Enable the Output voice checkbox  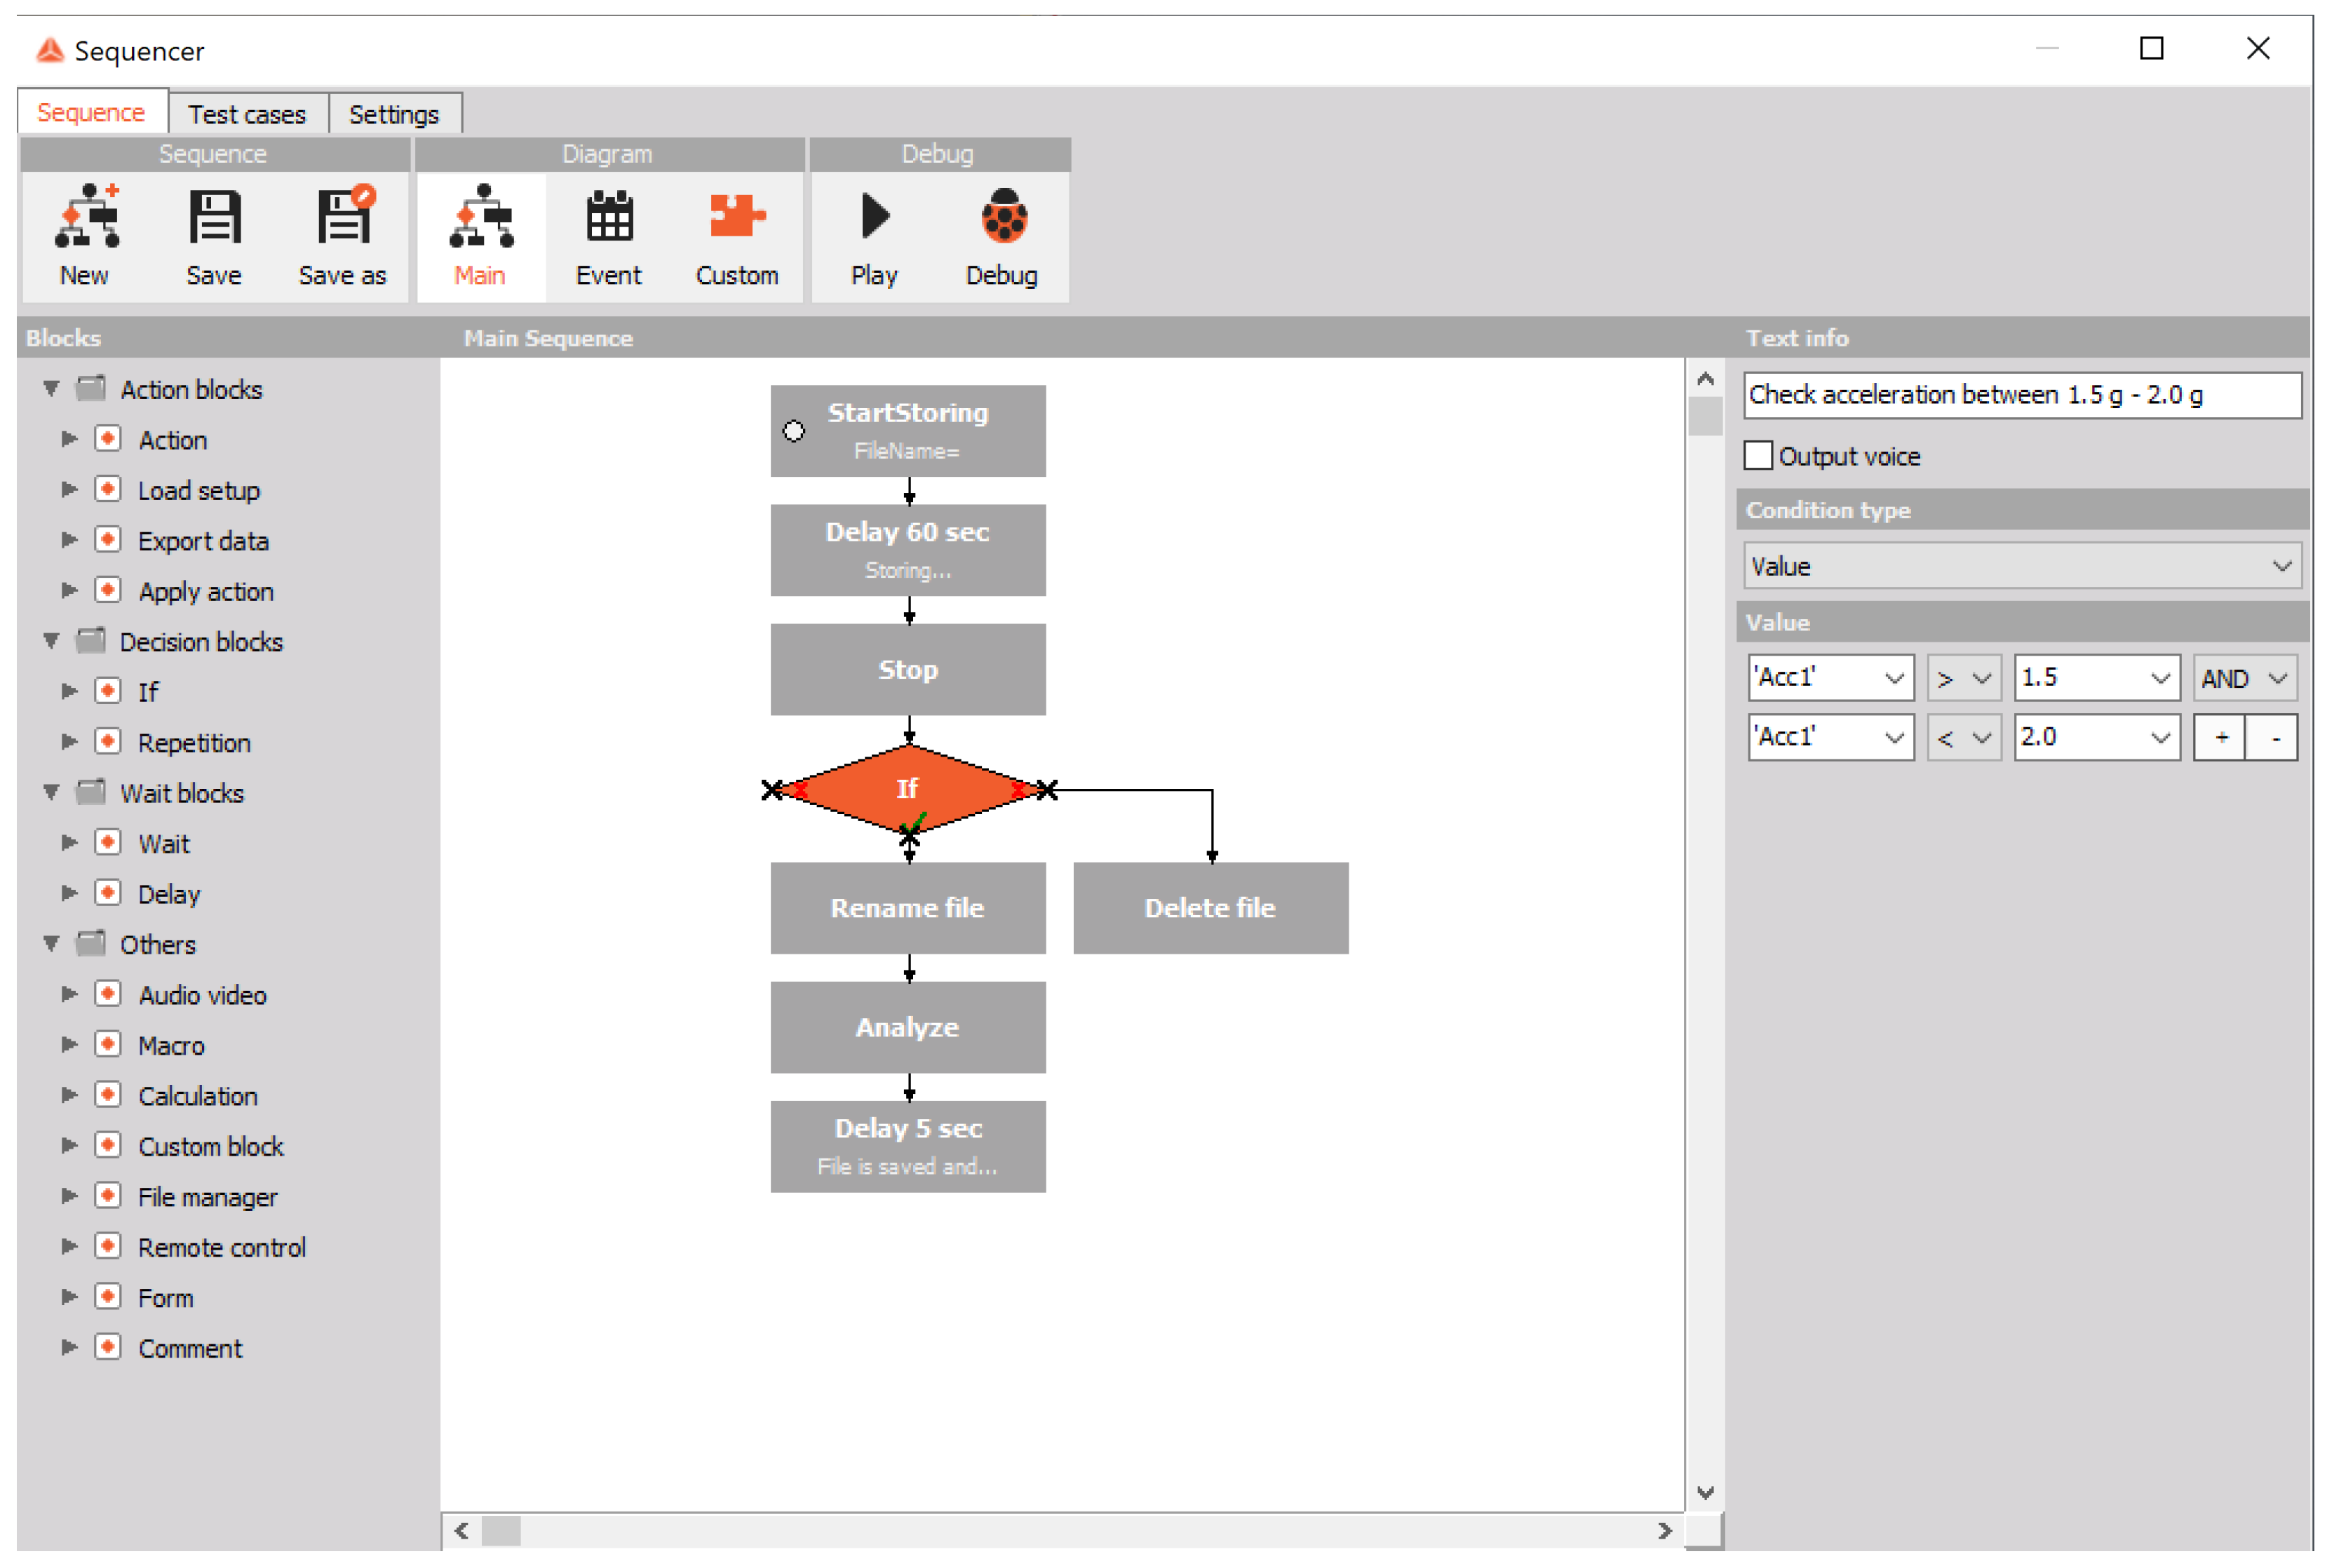1757,456
